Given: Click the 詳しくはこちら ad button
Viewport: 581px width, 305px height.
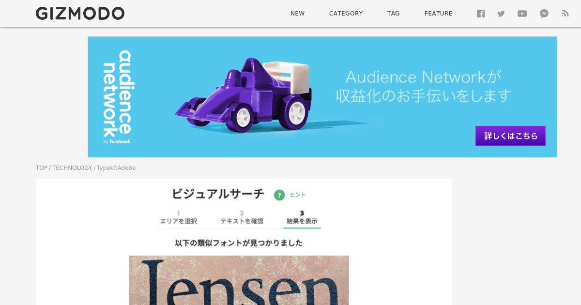Looking at the screenshot, I should tap(510, 136).
